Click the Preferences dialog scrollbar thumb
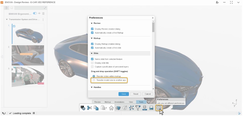The height and width of the screenshot is (116, 243). [x=153, y=27]
